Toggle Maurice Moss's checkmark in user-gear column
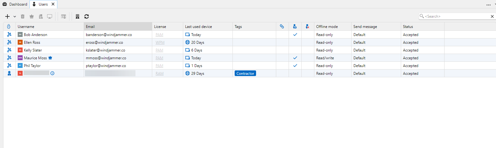 click(295, 58)
